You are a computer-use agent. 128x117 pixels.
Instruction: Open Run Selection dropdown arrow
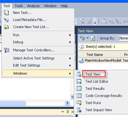(x=87, y=38)
